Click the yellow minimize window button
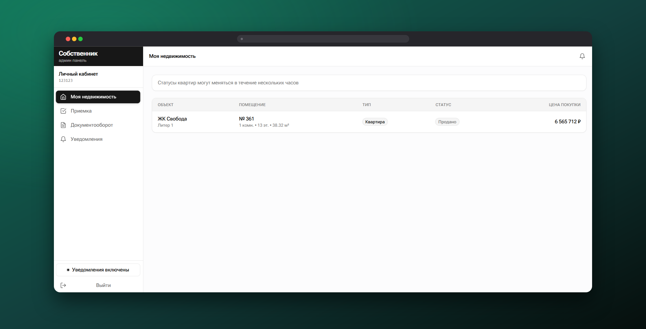The height and width of the screenshot is (329, 646). (74, 39)
